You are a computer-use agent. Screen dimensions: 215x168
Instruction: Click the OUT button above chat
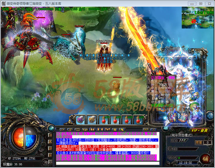(x=146, y=130)
